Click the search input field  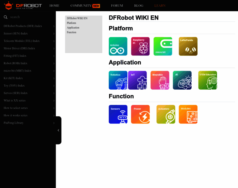pyautogui.click(x=31, y=17)
